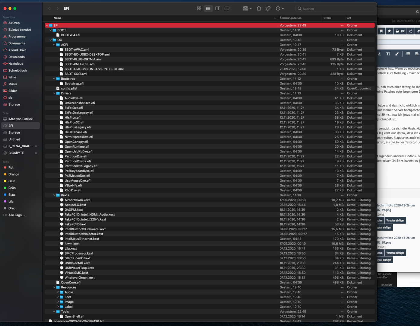Expand the Audio folder
This screenshot has width=420, height=326.
click(x=58, y=292)
